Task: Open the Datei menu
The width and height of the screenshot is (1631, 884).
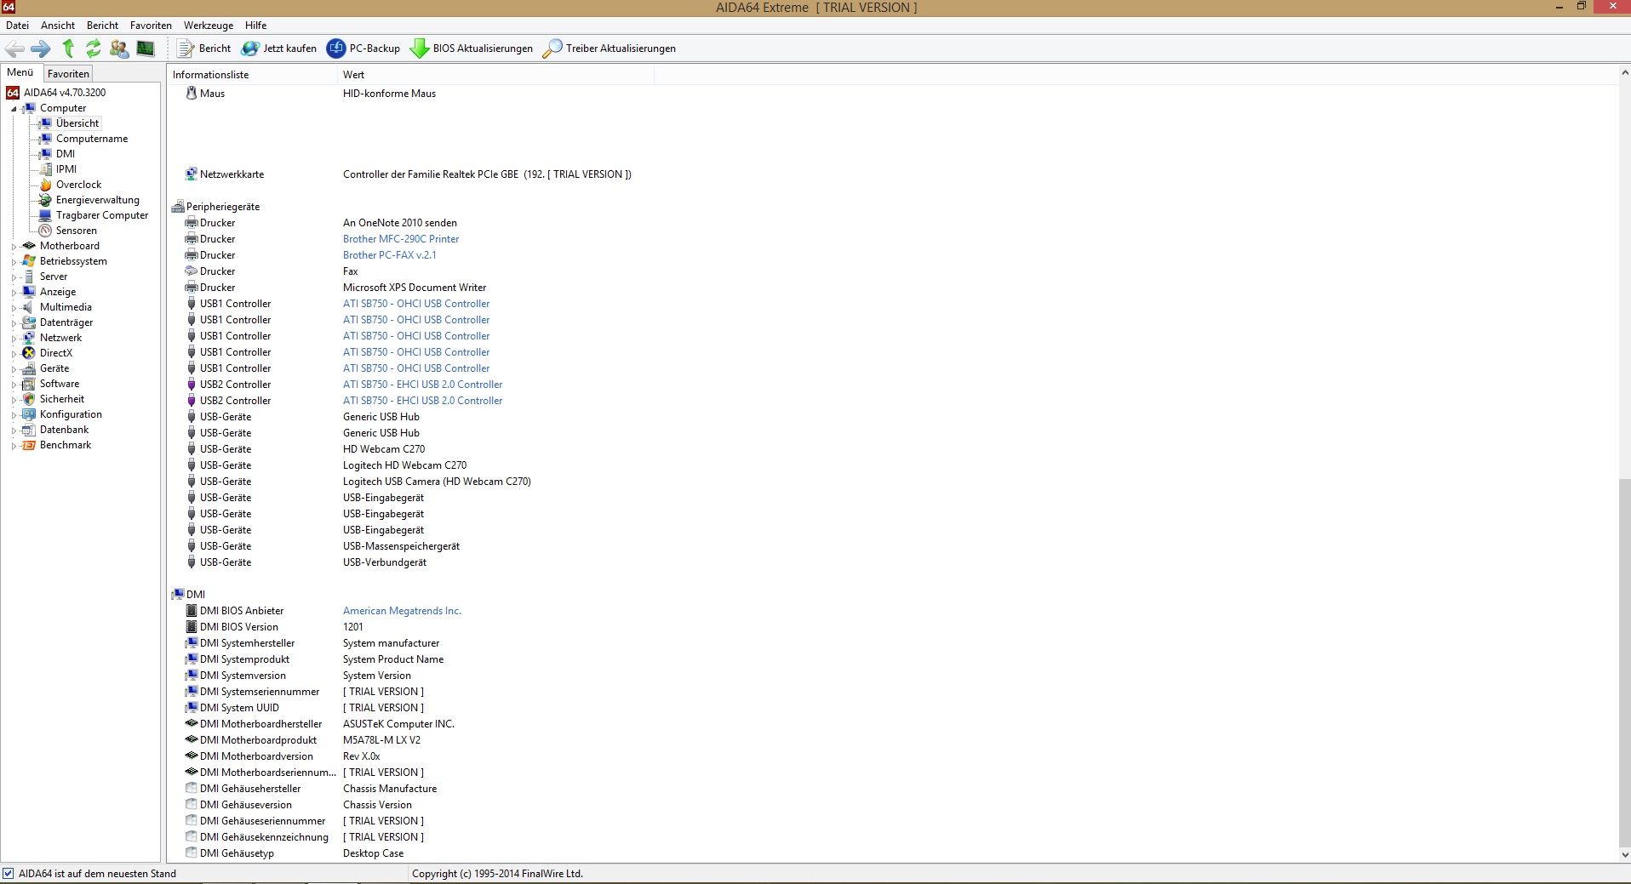Action: [x=17, y=26]
